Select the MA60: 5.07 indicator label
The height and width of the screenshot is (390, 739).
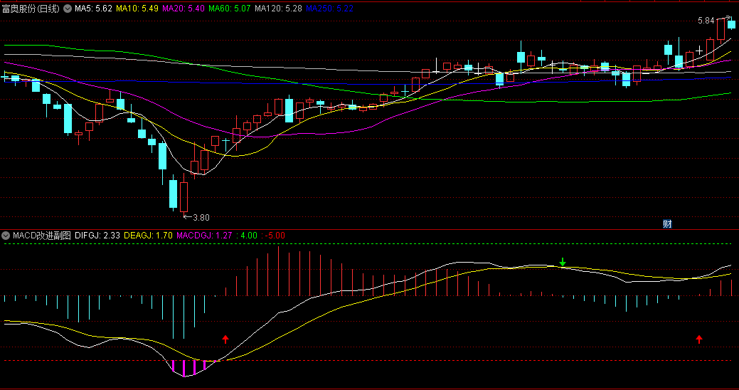click(230, 9)
